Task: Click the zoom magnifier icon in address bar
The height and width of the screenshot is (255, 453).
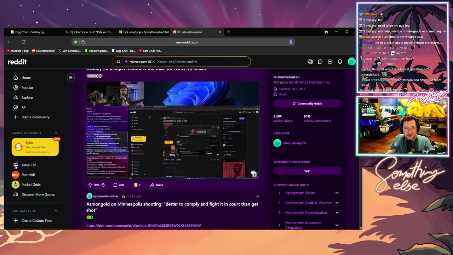Action: click(x=83, y=42)
